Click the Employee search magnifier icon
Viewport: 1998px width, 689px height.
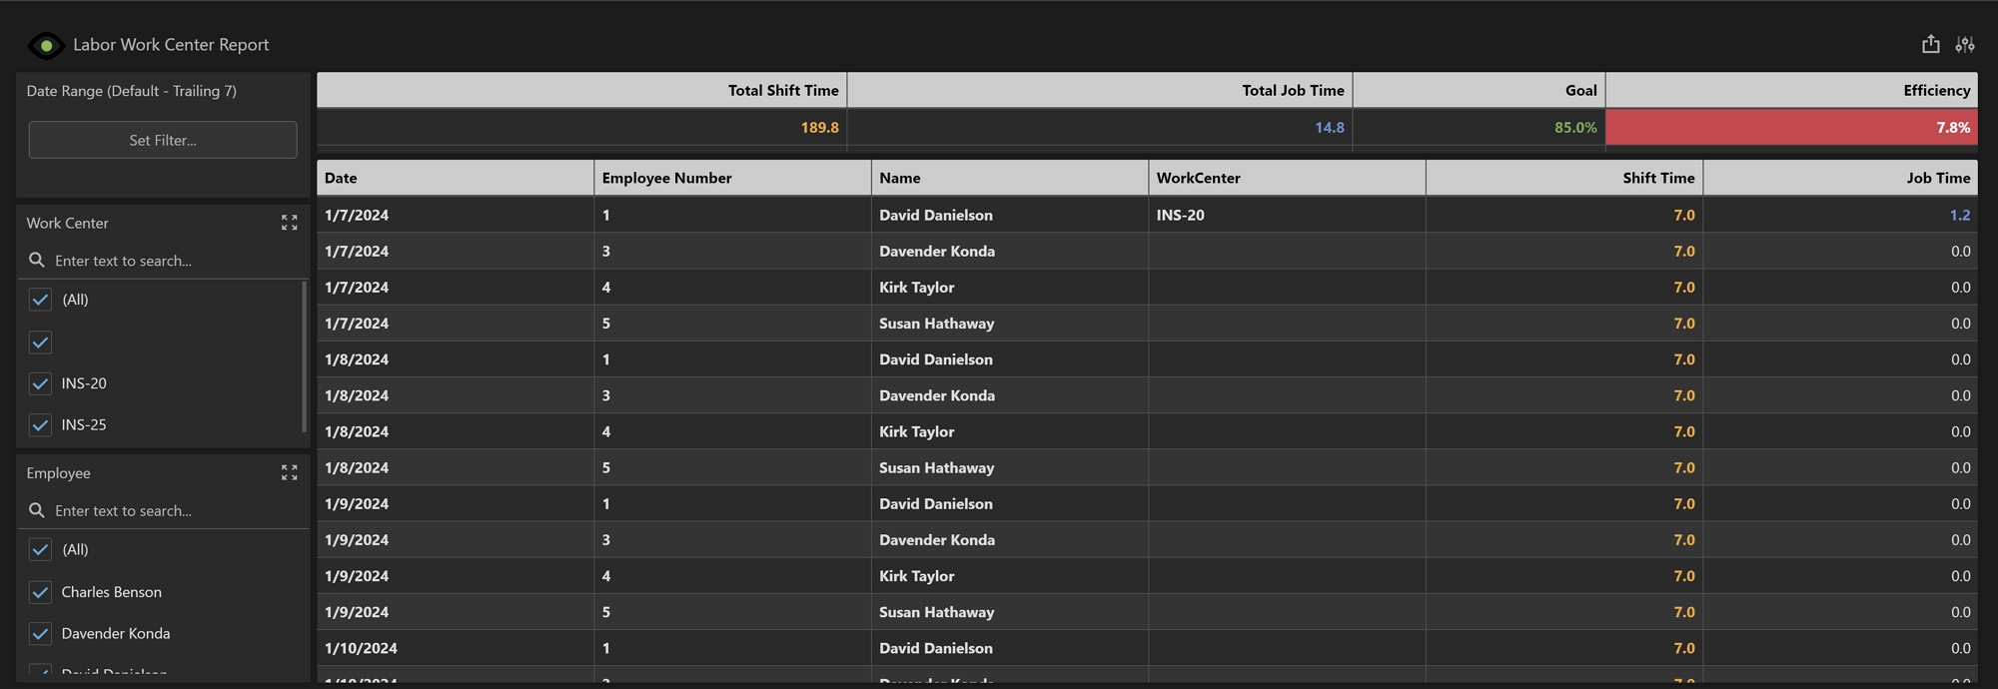click(37, 510)
